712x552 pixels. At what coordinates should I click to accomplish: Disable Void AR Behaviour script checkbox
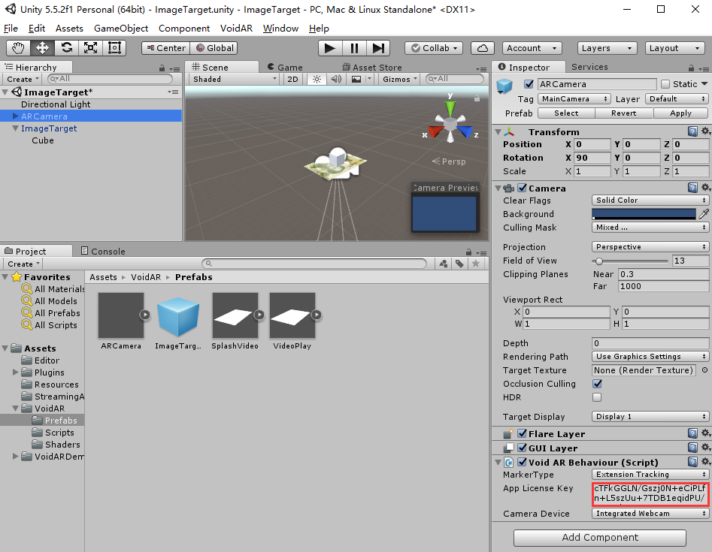coord(523,462)
